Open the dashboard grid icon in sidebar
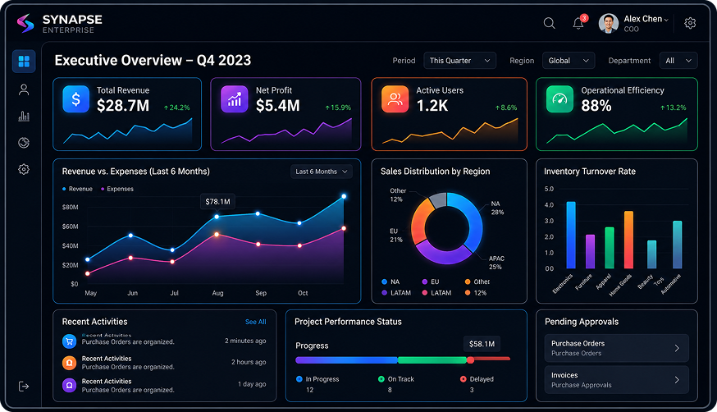Screen dimensions: 717x412 pos(24,62)
